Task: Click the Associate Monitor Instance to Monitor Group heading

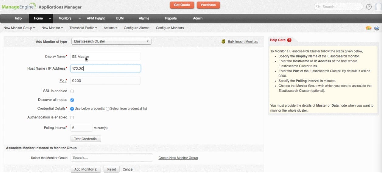Action: pos(41,148)
